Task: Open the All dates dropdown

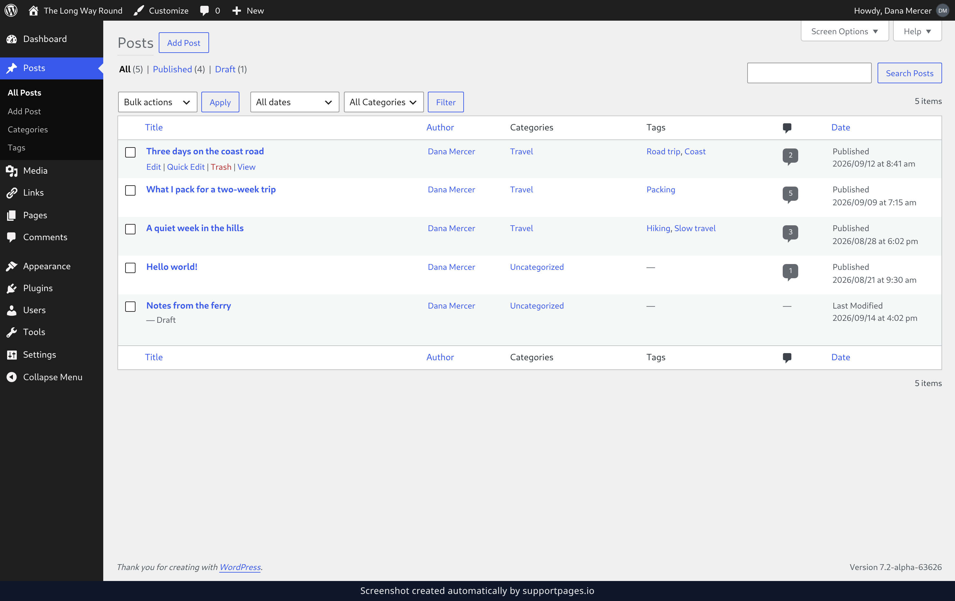Action: click(294, 102)
